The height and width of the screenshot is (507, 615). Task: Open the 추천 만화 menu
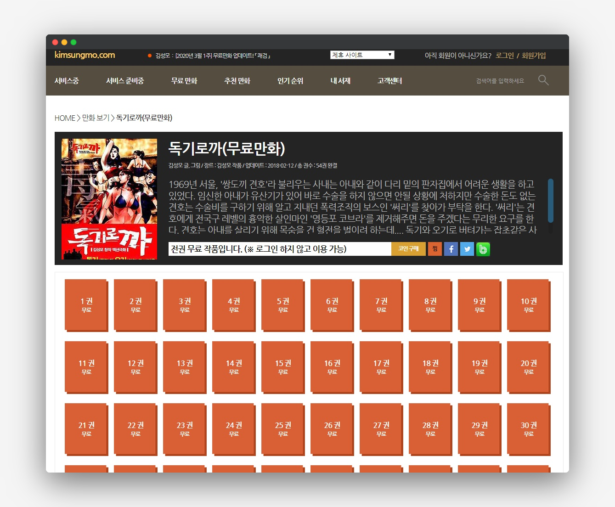[237, 81]
